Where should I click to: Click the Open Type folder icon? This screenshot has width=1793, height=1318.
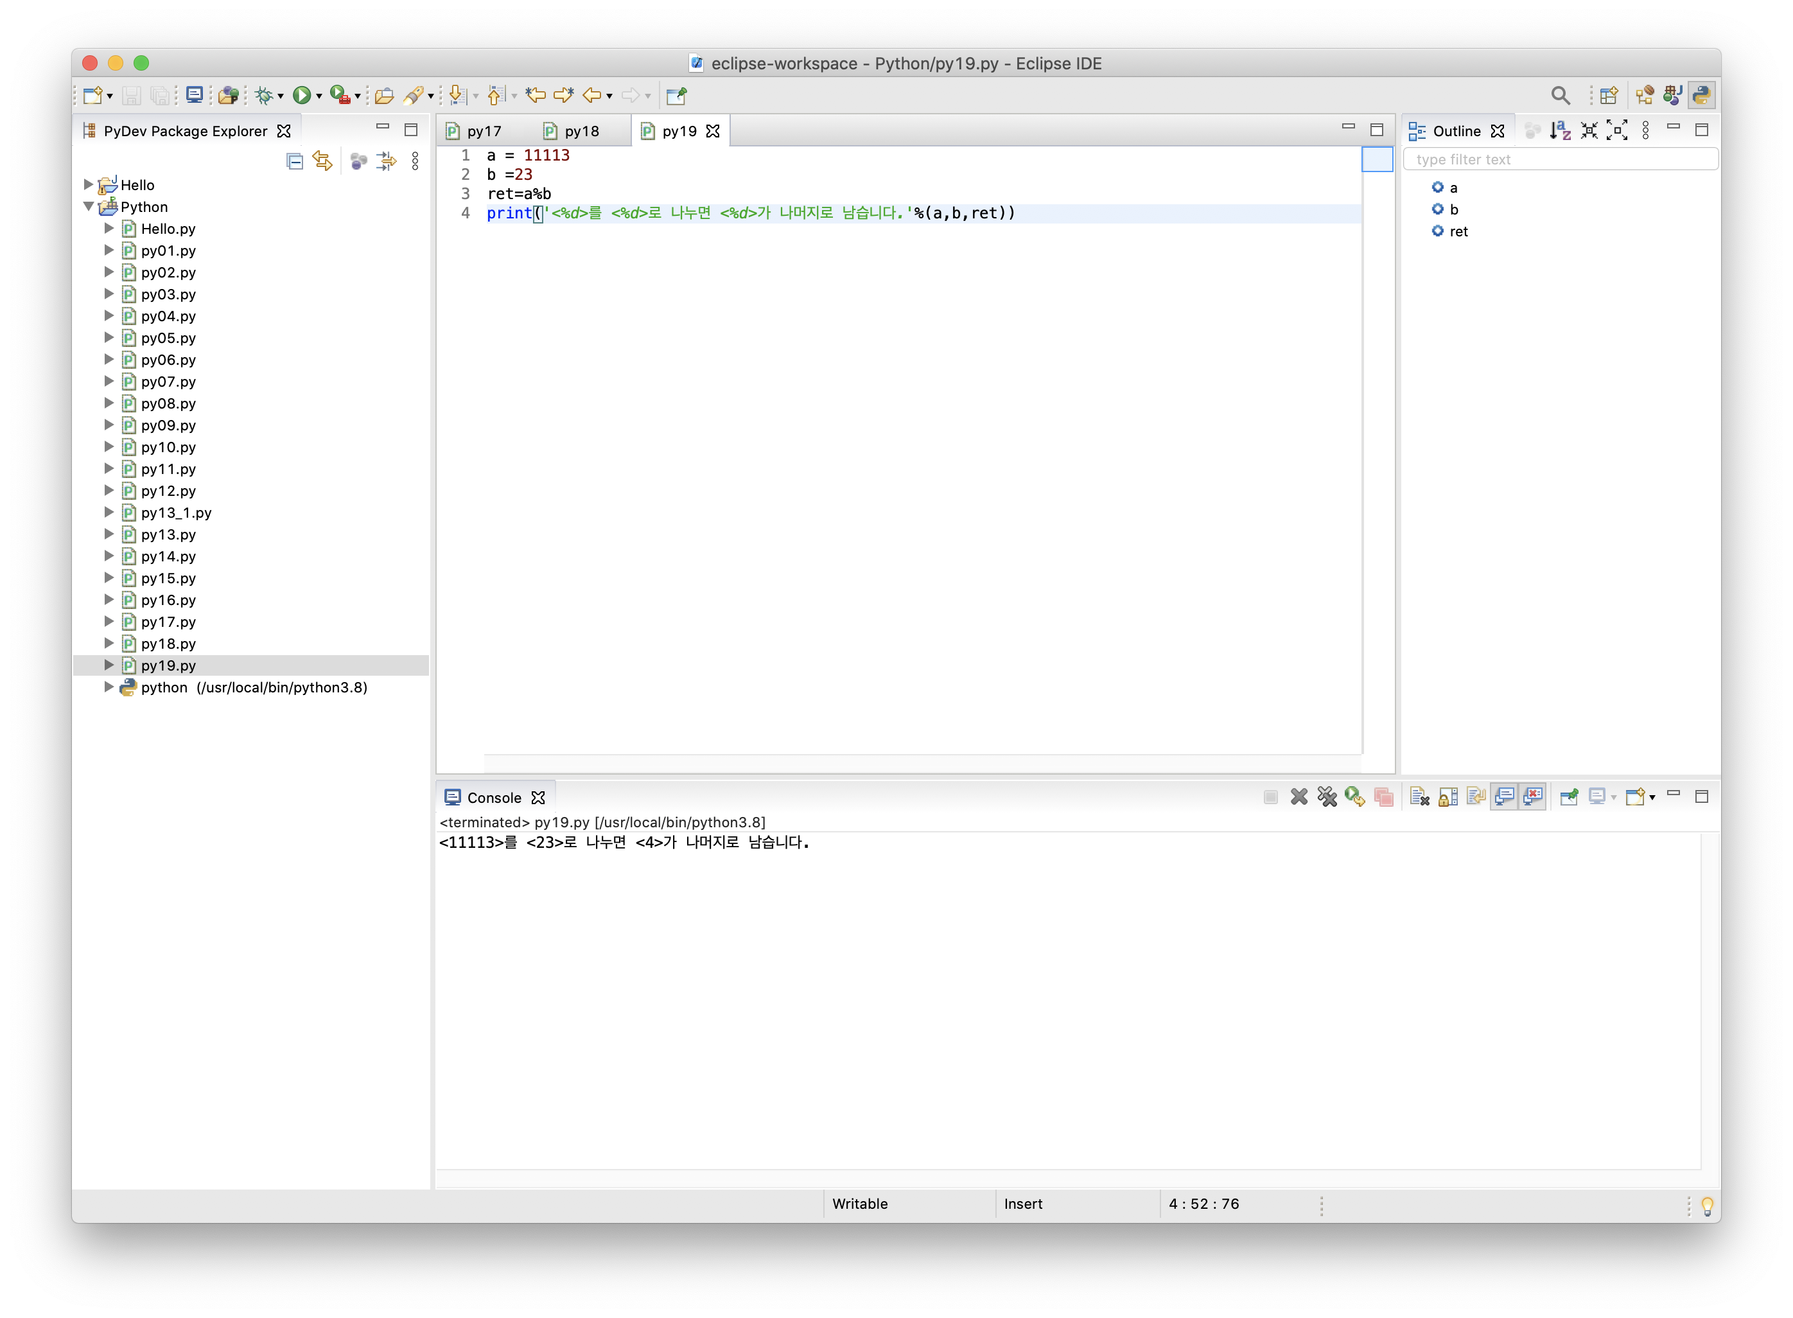tap(385, 96)
